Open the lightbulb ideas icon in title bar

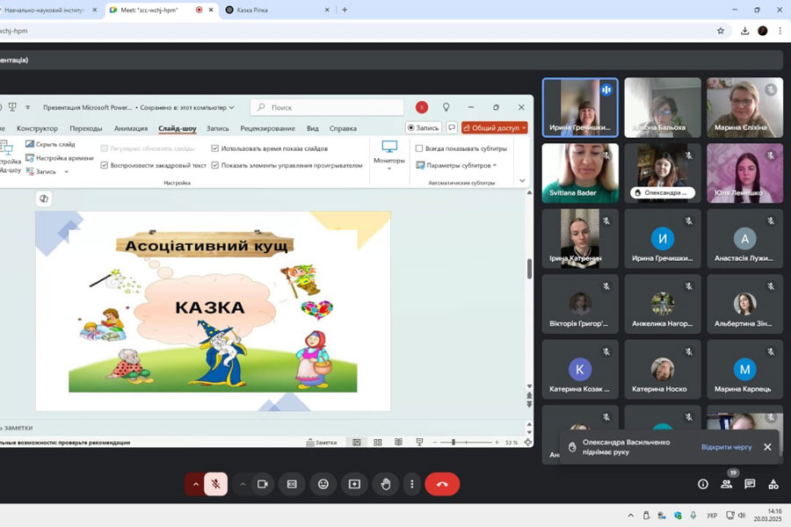tap(446, 107)
